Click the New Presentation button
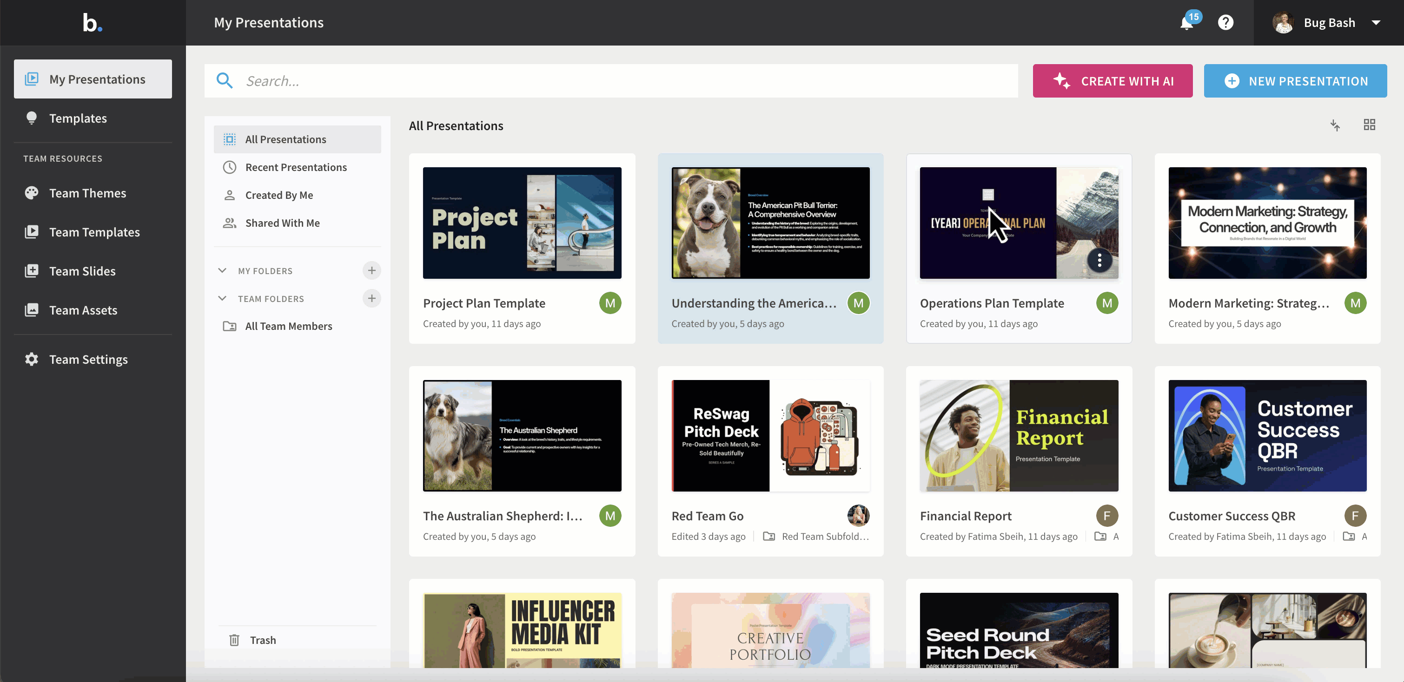 tap(1295, 81)
